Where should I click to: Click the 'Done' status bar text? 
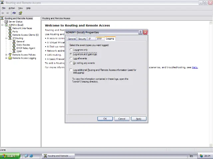pos(3,150)
